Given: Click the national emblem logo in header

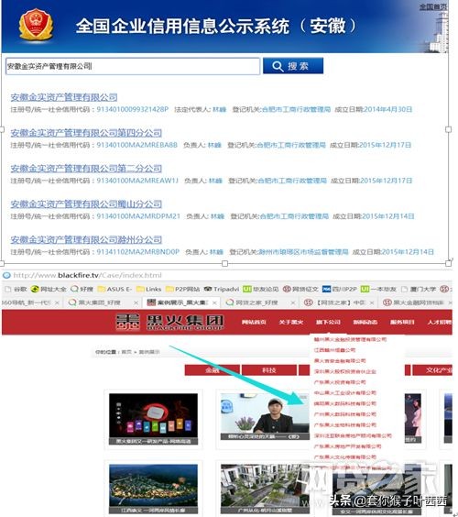Looking at the screenshot, I should click(37, 25).
